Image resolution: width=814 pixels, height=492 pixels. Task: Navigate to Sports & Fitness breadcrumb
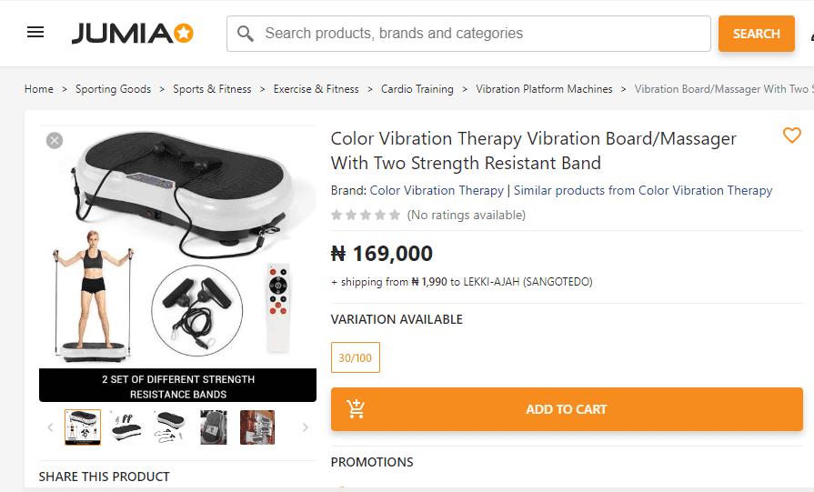(212, 89)
